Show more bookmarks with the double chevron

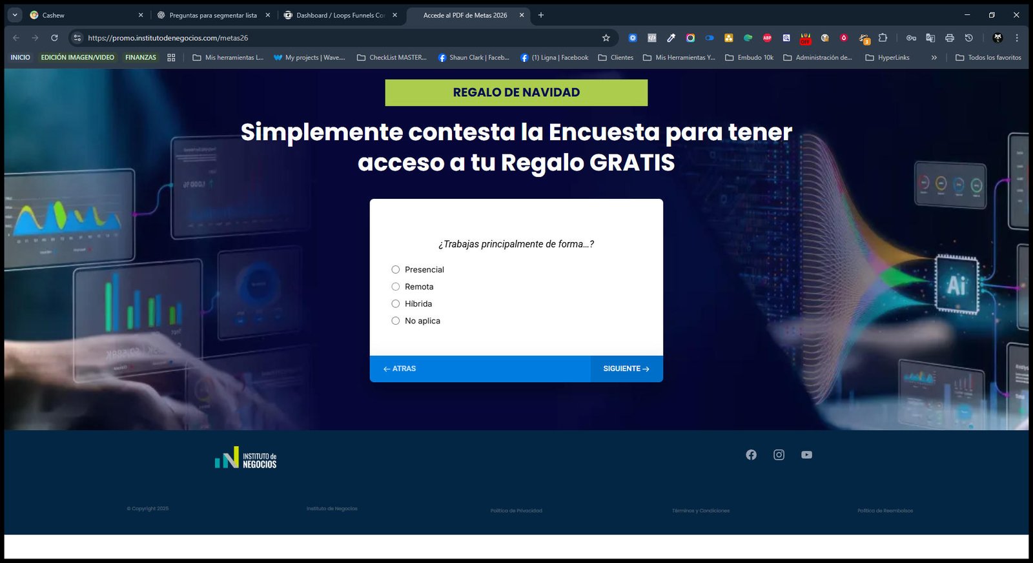pos(934,57)
